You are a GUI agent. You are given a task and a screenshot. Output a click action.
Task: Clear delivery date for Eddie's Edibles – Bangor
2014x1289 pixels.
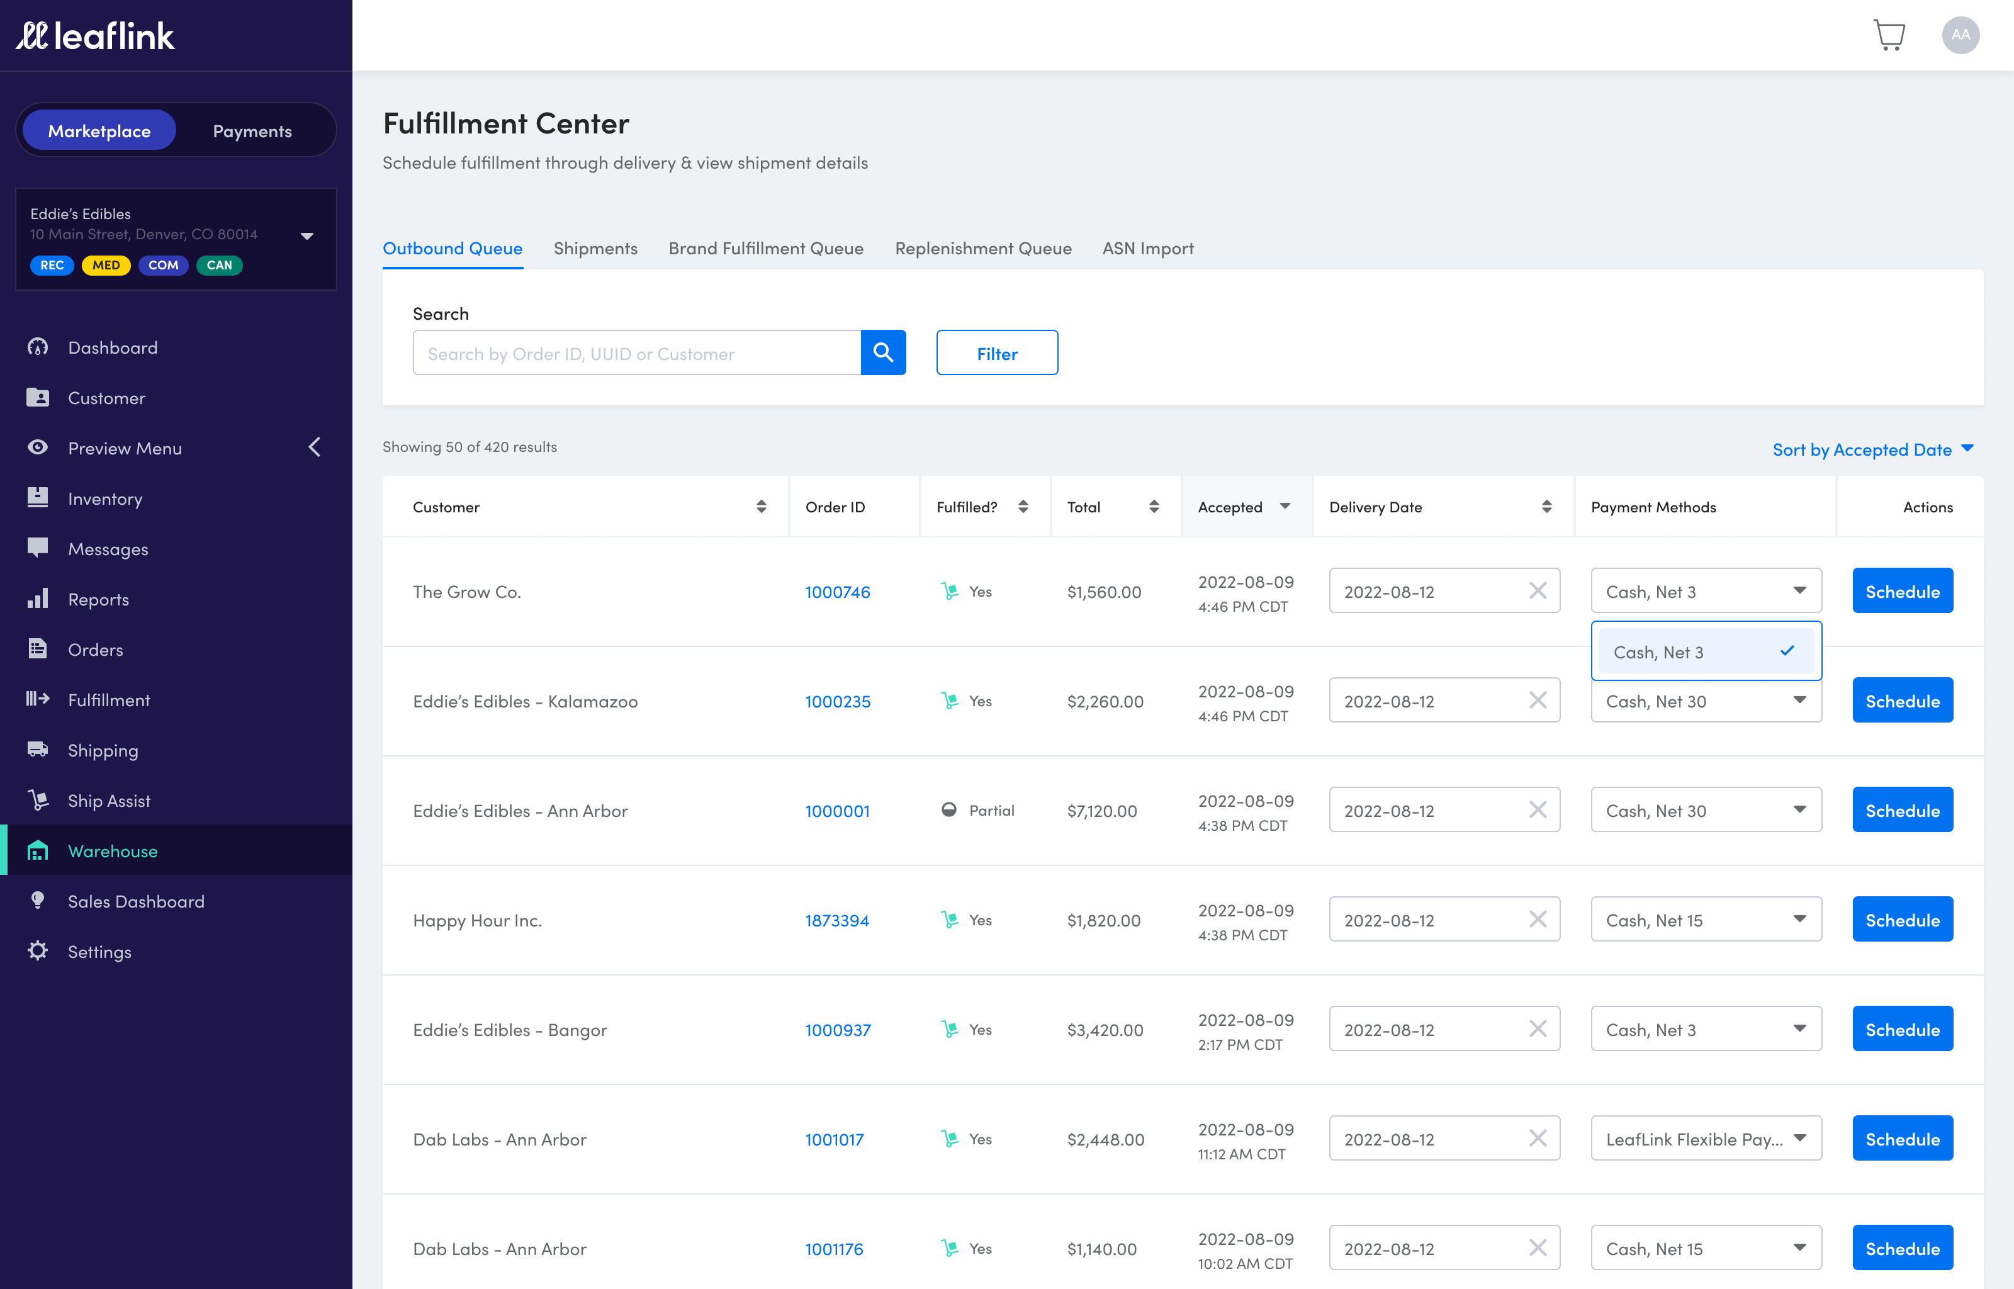1537,1028
